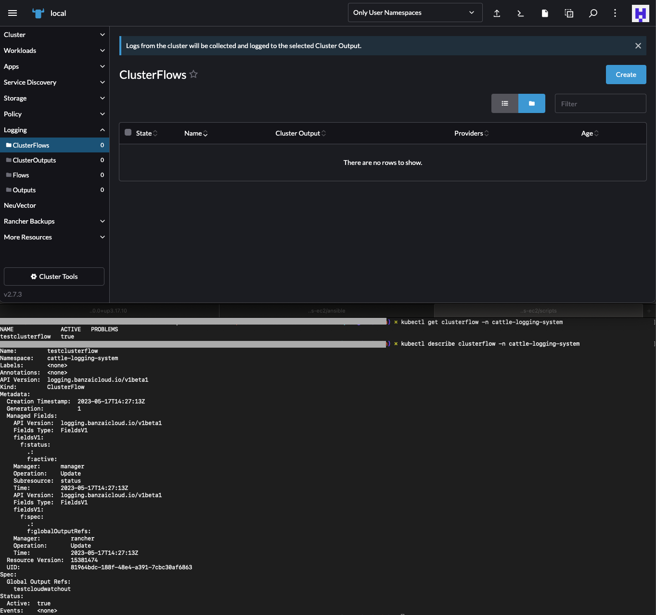Viewport: 656px width, 615px height.
Task: Open the Only User Namespaces dropdown
Action: click(414, 12)
